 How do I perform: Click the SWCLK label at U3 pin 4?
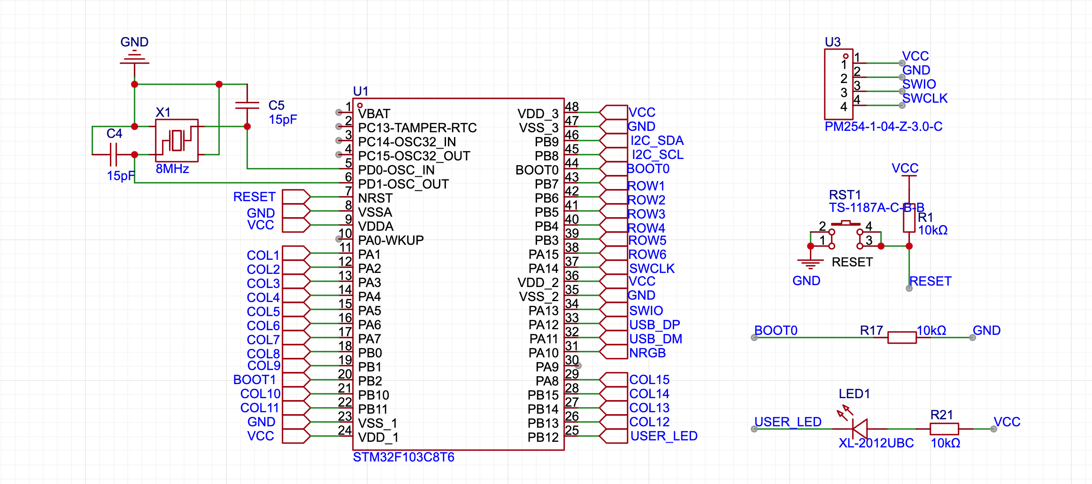tap(925, 98)
